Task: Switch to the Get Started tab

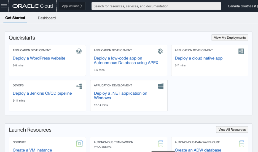Action: [x=15, y=18]
